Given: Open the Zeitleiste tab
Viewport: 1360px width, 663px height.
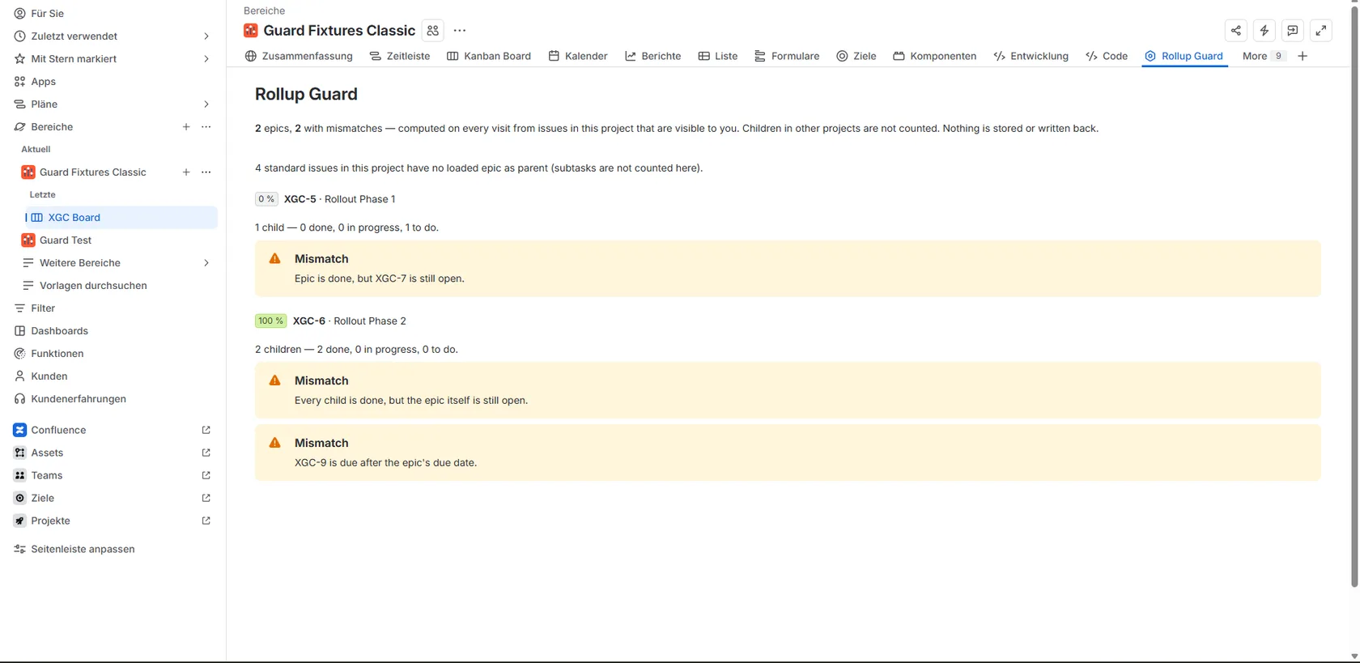Looking at the screenshot, I should click(400, 56).
